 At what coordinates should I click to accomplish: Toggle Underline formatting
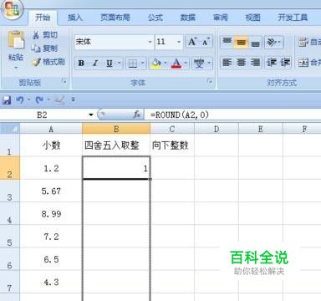click(110, 64)
